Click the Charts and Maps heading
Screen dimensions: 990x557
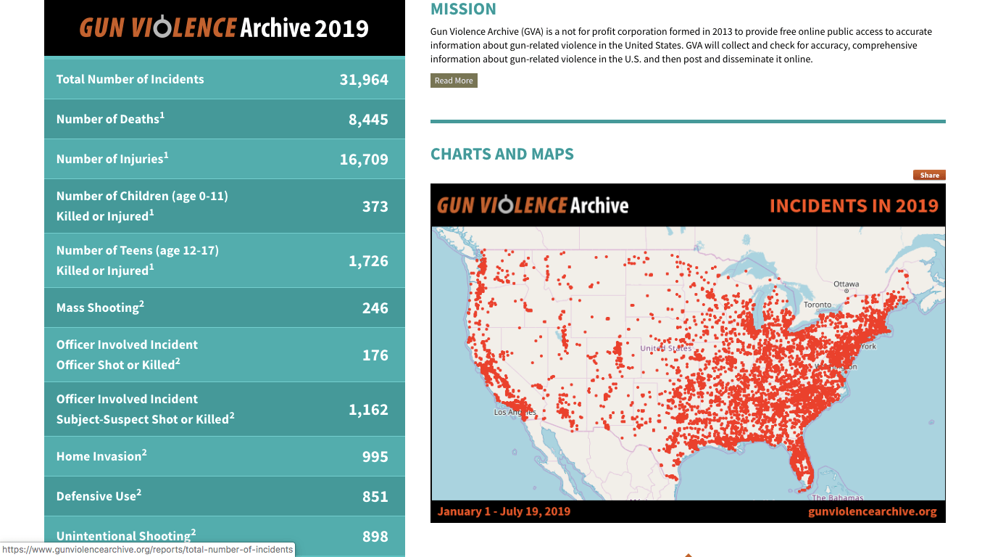[x=502, y=154]
